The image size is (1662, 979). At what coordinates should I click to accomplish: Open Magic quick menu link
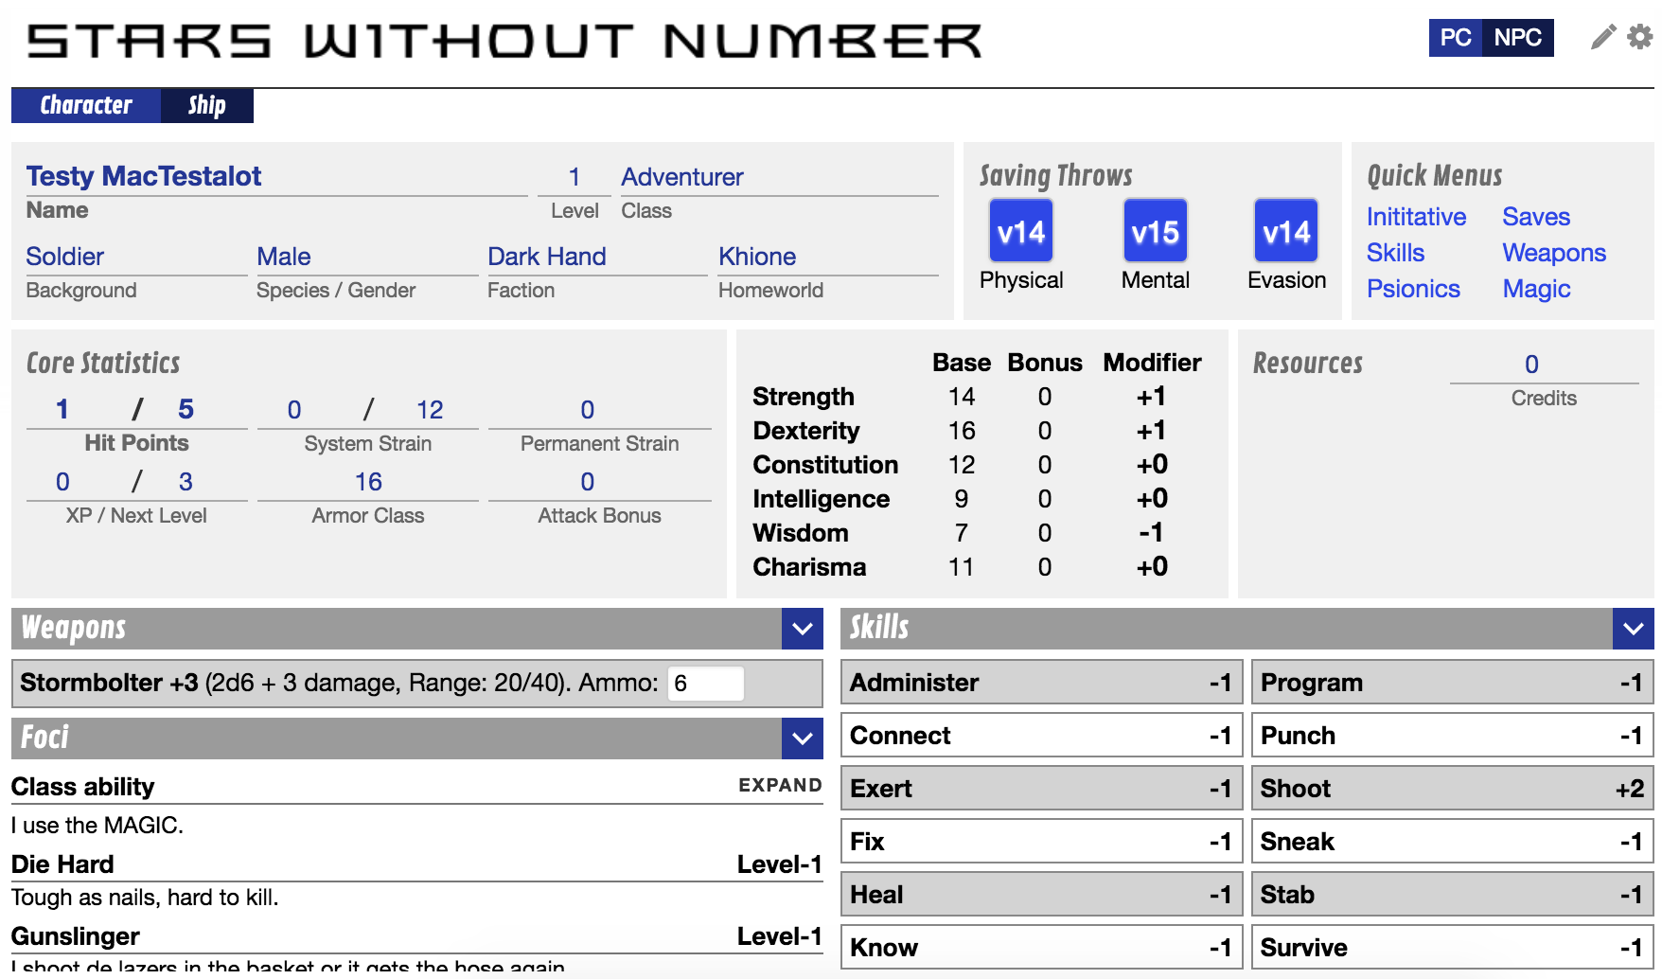(1536, 289)
